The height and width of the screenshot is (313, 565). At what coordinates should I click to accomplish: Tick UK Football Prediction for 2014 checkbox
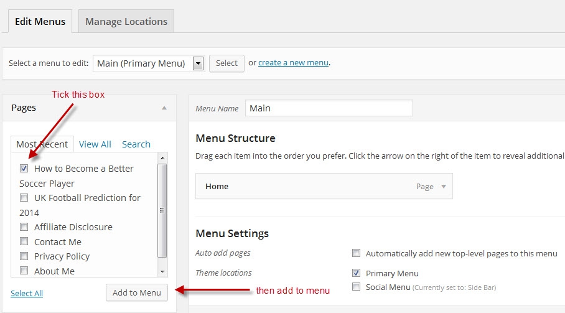24,197
